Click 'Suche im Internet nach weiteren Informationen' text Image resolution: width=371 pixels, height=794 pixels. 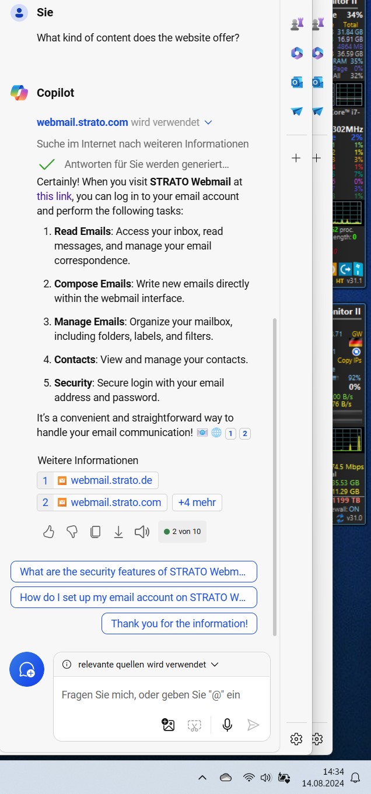[143, 144]
